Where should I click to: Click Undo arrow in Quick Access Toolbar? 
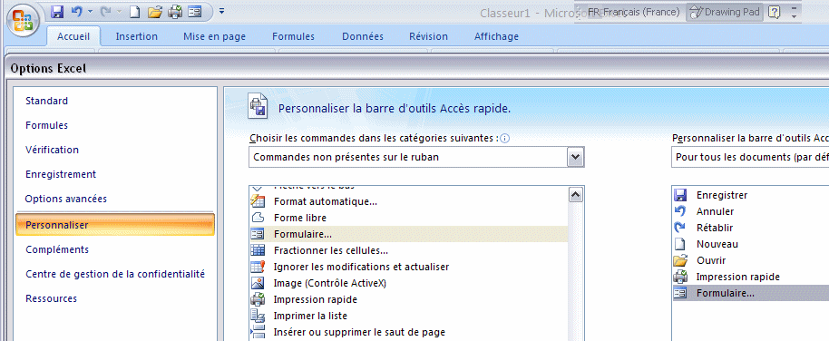point(76,11)
